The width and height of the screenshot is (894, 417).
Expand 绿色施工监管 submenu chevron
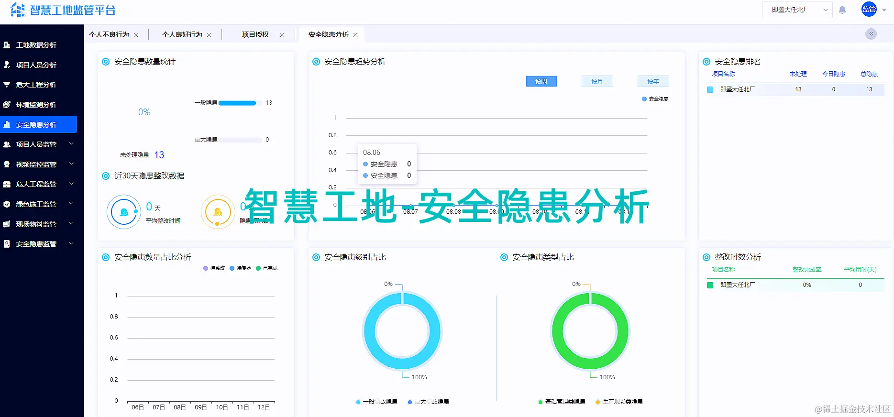[x=71, y=203]
